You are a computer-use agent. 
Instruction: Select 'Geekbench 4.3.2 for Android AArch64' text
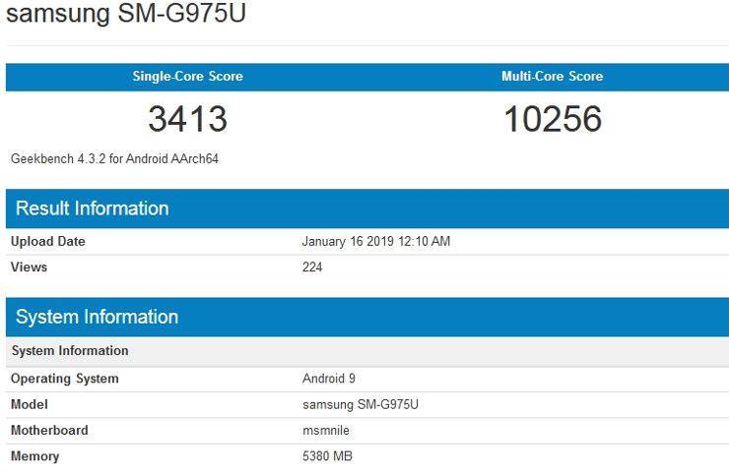pos(114,158)
